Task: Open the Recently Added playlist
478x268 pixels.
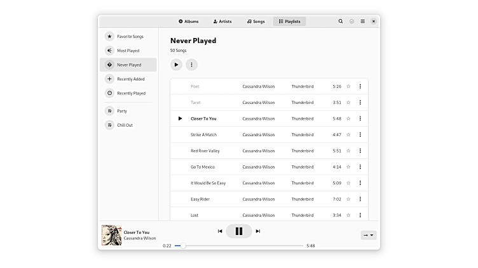Action: (x=130, y=79)
